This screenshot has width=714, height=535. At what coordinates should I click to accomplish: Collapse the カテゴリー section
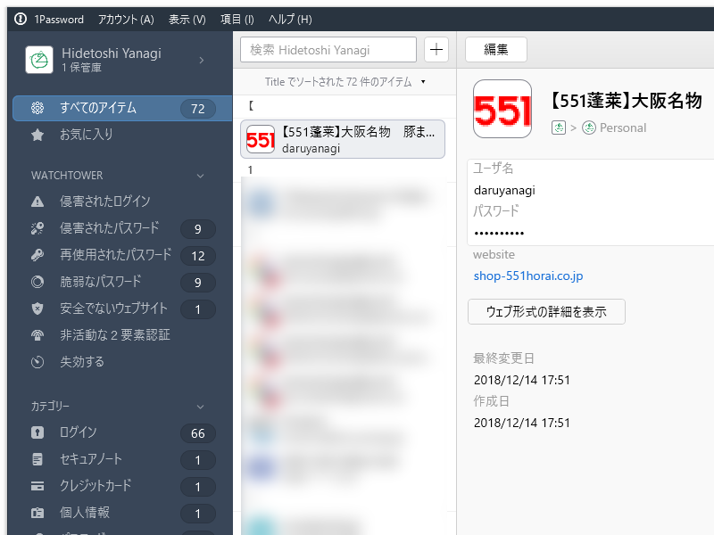coord(200,407)
